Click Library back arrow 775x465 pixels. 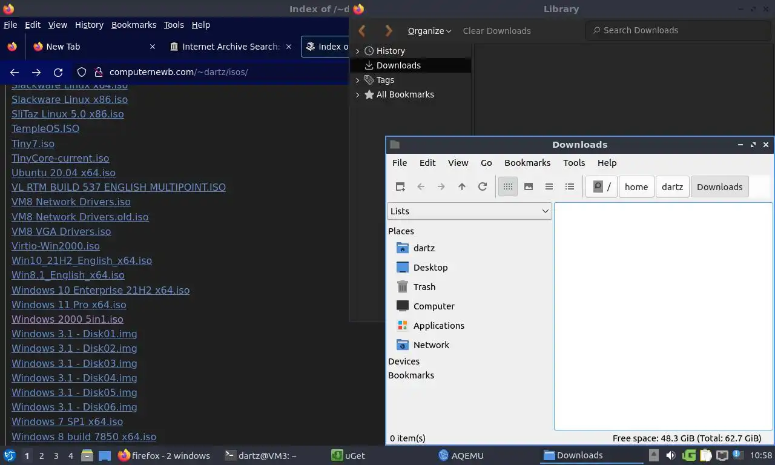tap(362, 31)
